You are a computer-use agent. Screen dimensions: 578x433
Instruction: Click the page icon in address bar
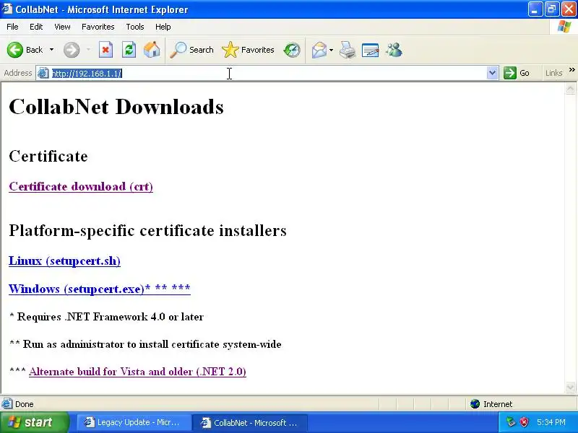coord(43,74)
